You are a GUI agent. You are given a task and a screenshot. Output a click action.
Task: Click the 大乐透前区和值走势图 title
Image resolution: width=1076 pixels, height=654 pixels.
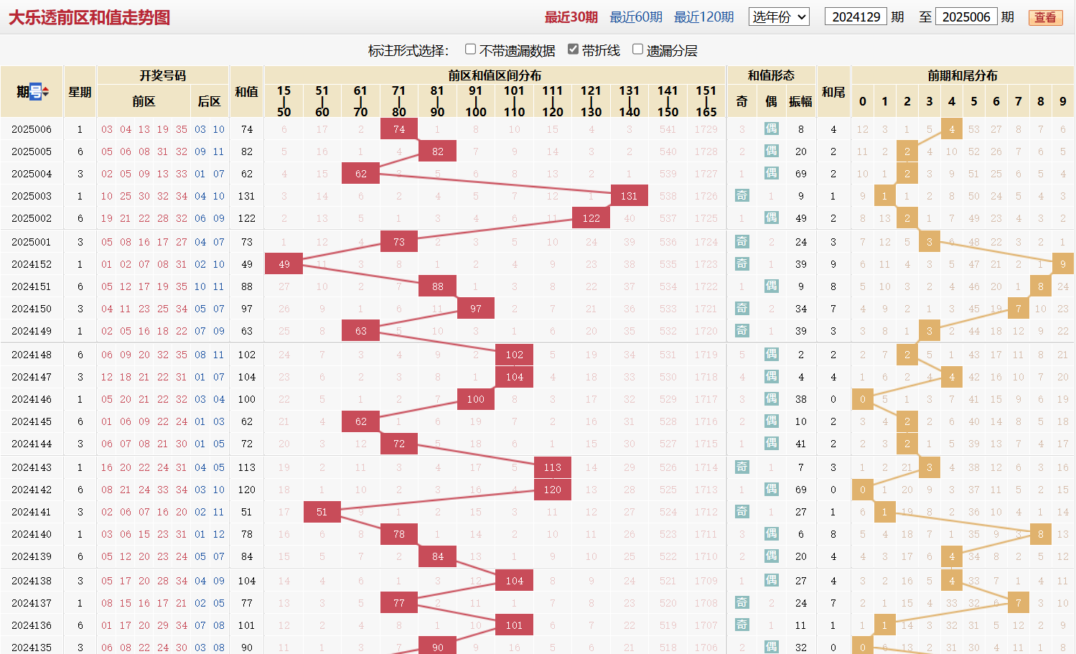(89, 17)
